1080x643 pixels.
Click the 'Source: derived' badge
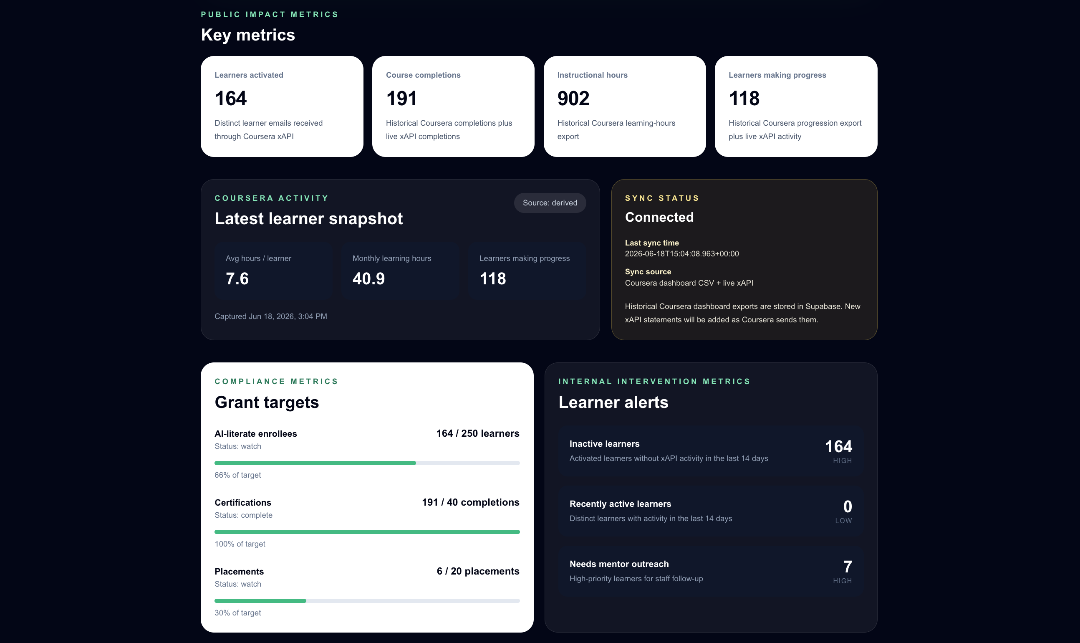tap(550, 203)
